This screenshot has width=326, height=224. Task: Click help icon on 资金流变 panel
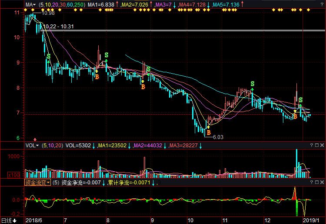(x=312, y=182)
